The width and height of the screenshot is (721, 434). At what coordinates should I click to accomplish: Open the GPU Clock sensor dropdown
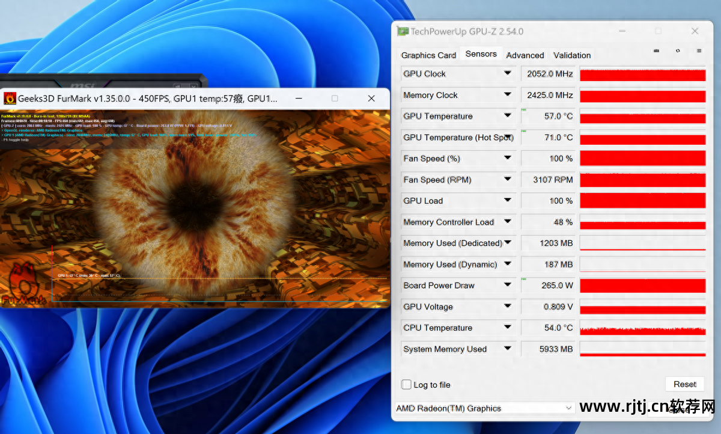pyautogui.click(x=508, y=73)
